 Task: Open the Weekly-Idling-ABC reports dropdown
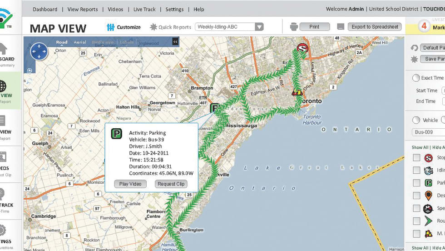[259, 27]
